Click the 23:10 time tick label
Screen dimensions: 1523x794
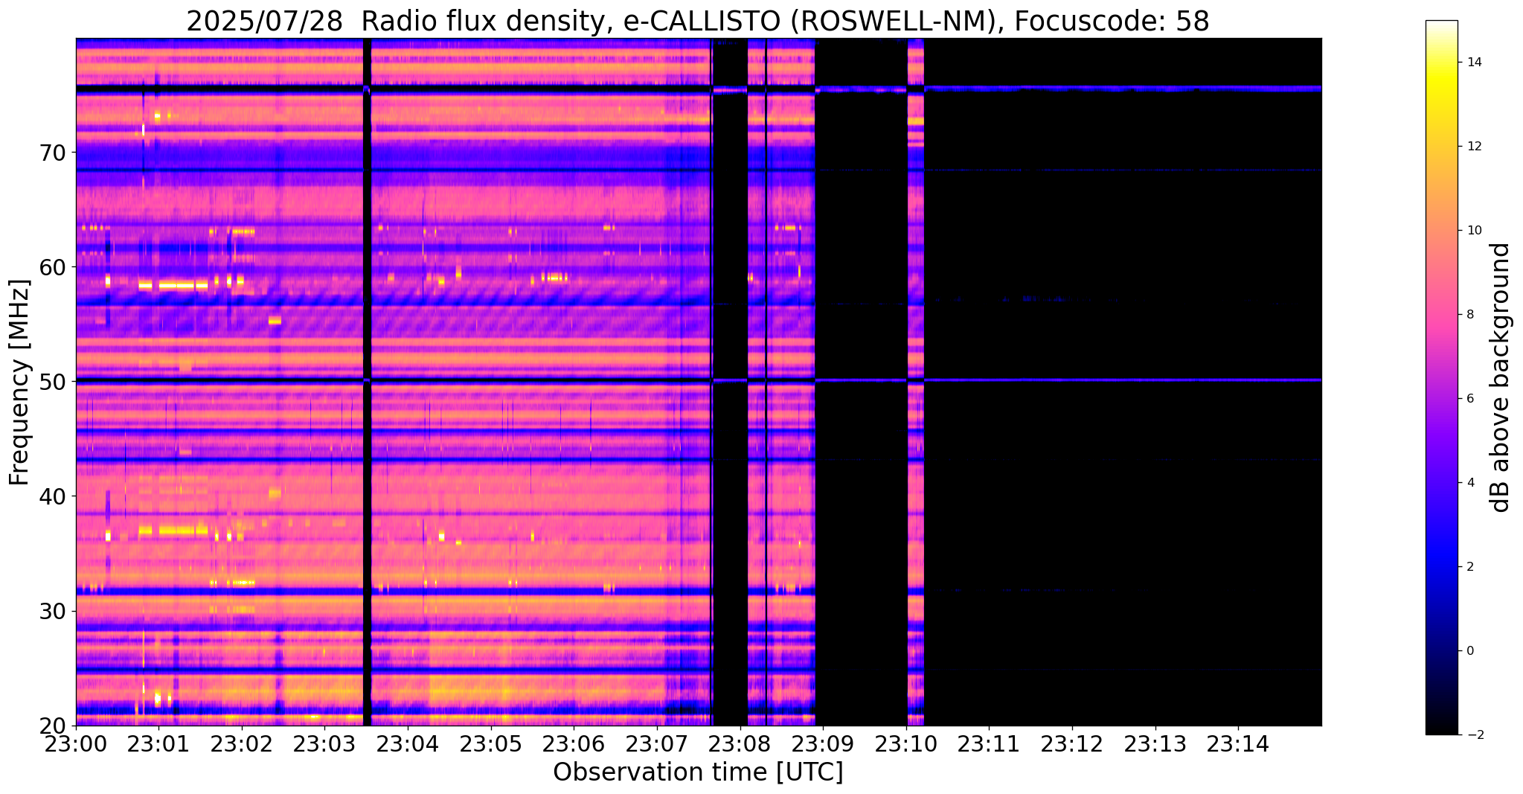(906, 743)
